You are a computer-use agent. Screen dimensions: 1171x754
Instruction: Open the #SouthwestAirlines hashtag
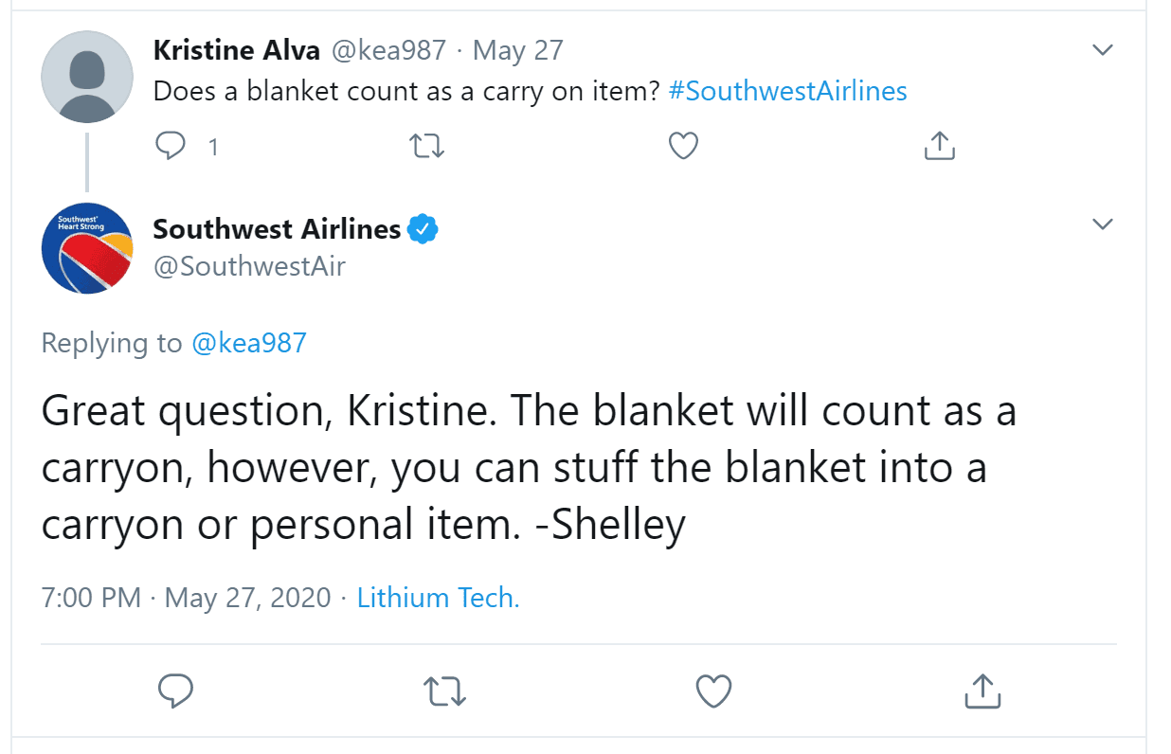point(787,91)
